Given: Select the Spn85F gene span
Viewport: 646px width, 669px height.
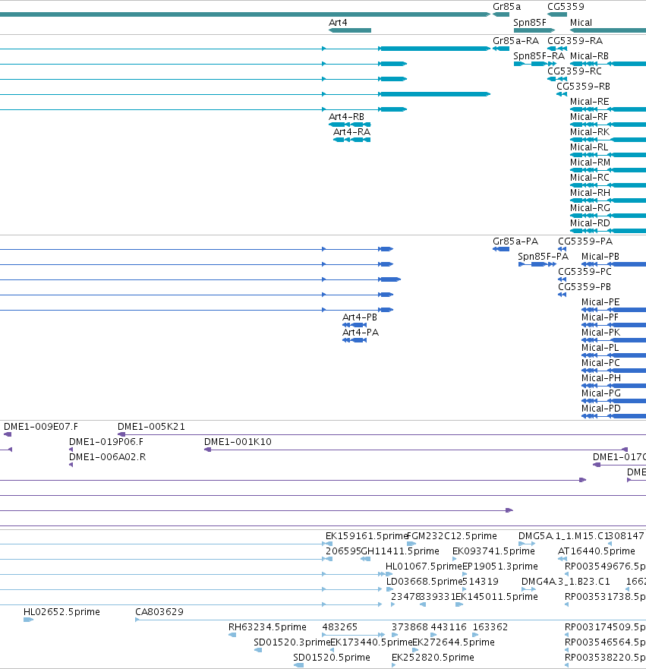Looking at the screenshot, I should (534, 30).
